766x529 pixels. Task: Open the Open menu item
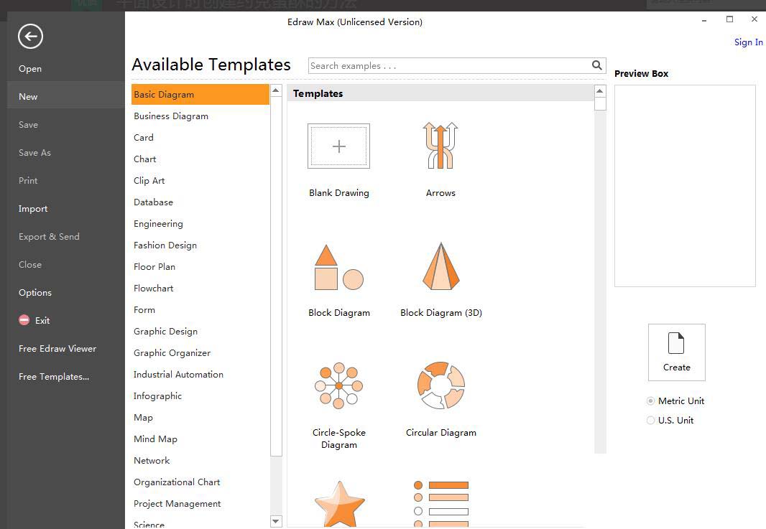(x=29, y=69)
